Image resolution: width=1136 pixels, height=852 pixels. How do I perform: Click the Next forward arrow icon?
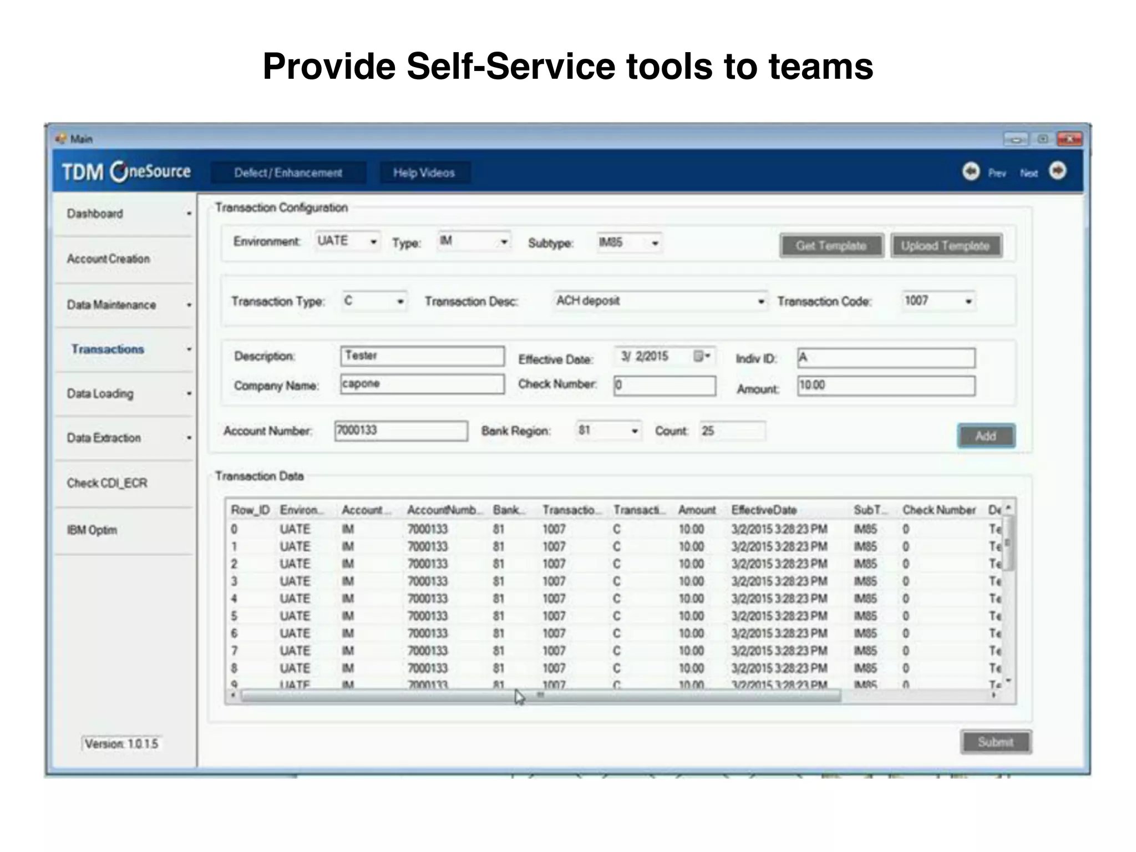click(1058, 171)
